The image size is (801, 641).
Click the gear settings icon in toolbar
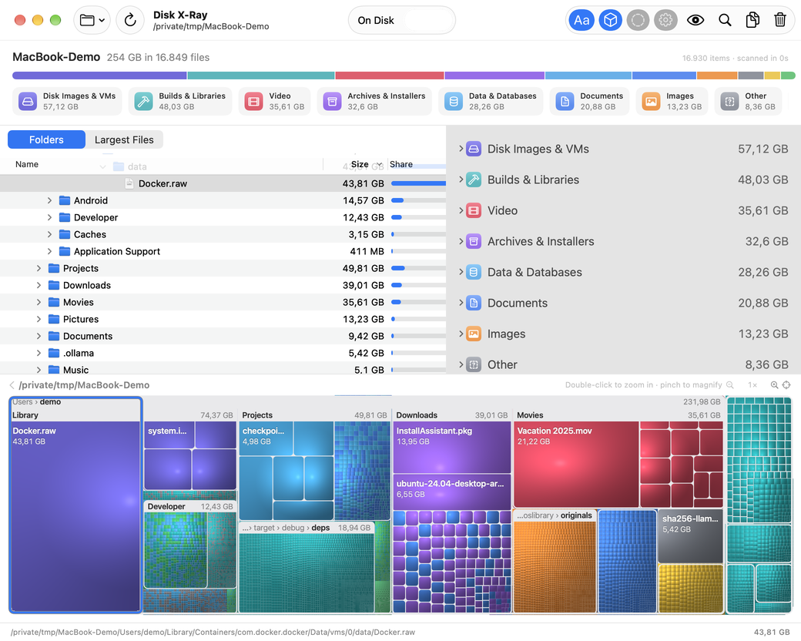coord(665,21)
